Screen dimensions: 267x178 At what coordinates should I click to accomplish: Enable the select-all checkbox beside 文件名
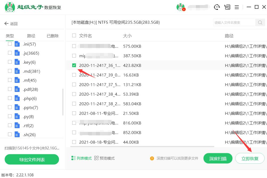pos(74,35)
